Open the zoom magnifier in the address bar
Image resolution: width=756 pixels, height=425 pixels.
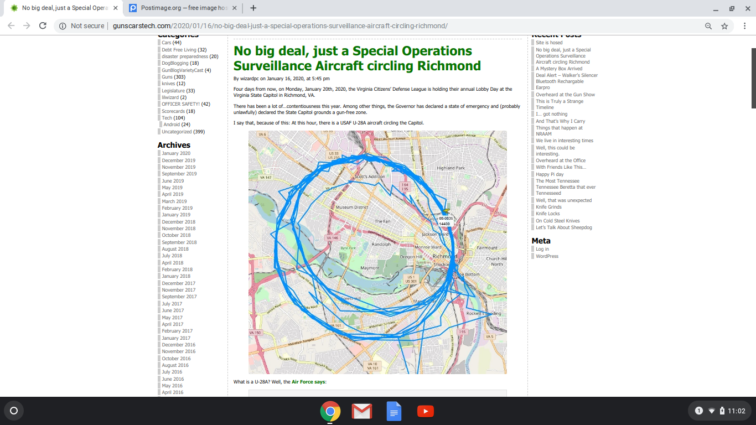[x=708, y=26]
